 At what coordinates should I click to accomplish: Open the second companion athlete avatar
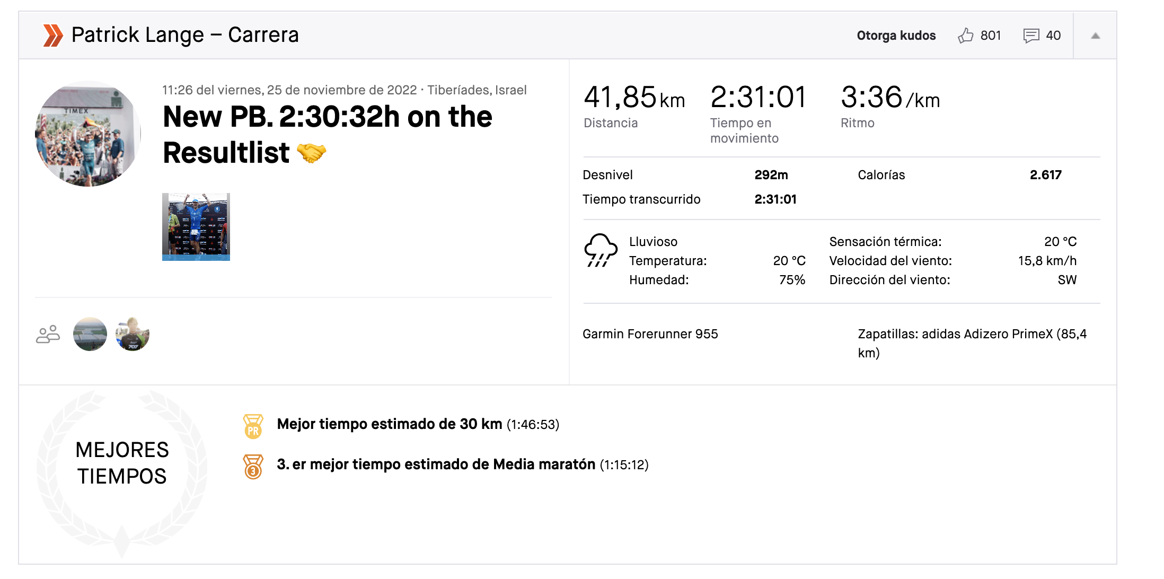pos(133,334)
